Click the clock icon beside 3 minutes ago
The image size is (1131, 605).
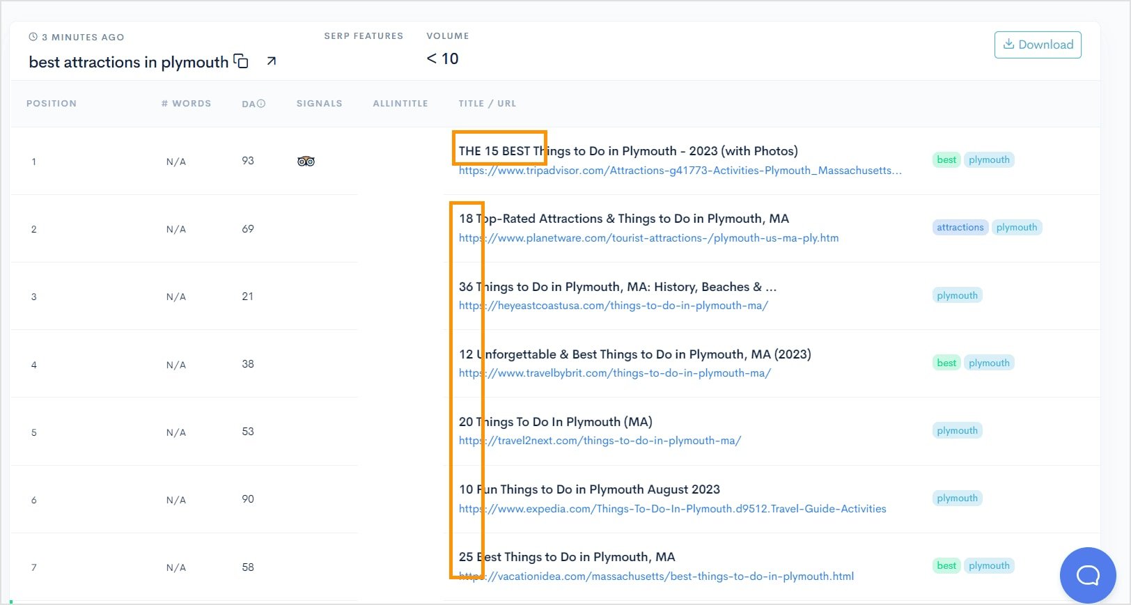[33, 37]
